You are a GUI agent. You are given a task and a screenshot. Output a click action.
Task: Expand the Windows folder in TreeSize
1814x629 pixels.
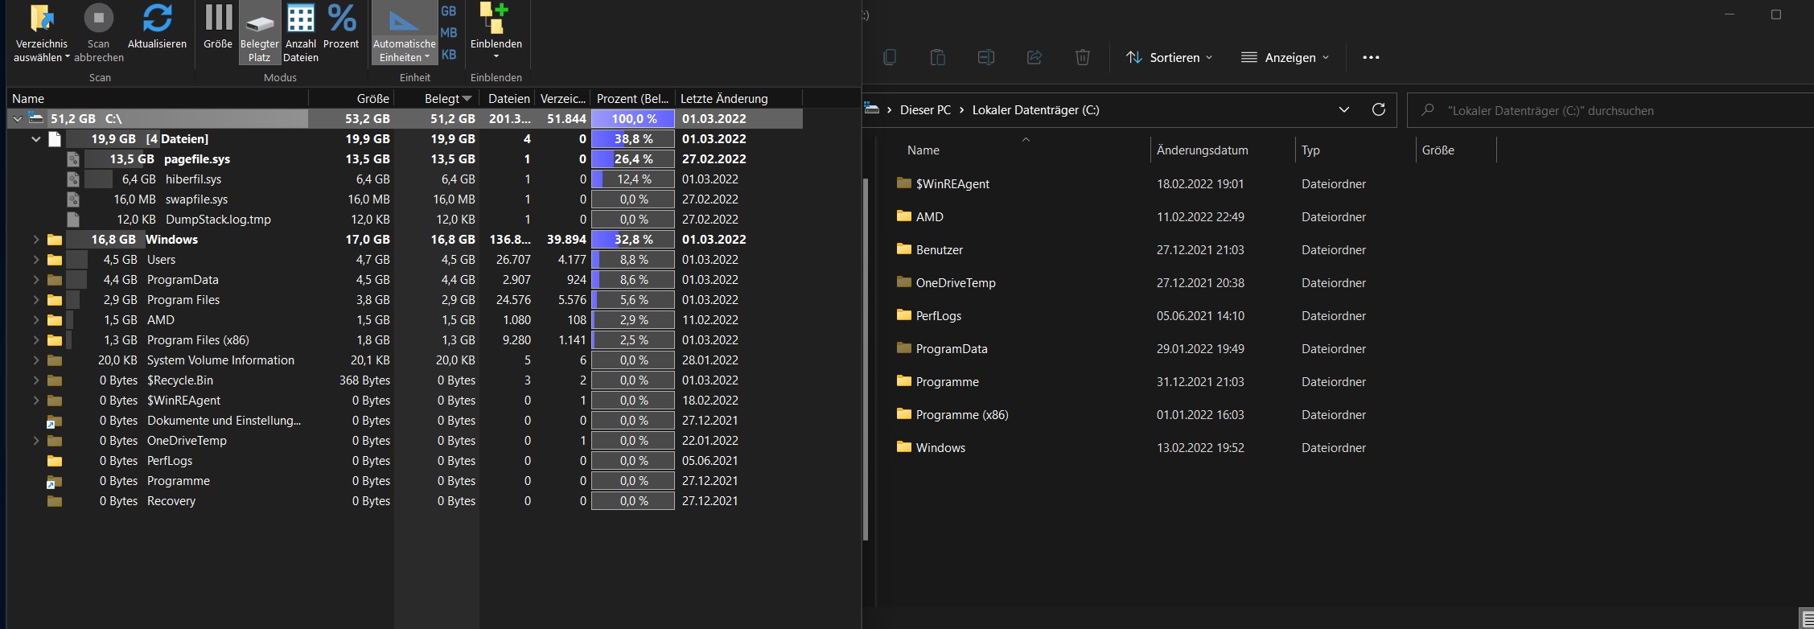point(35,240)
